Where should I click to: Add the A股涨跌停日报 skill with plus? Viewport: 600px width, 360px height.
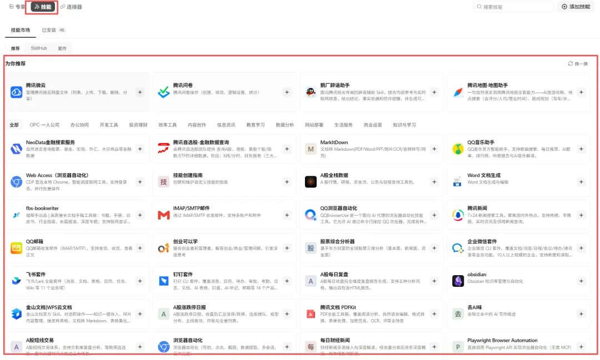287,314
